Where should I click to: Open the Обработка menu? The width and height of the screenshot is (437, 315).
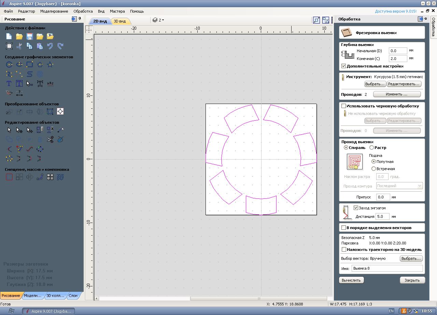pyautogui.click(x=83, y=11)
